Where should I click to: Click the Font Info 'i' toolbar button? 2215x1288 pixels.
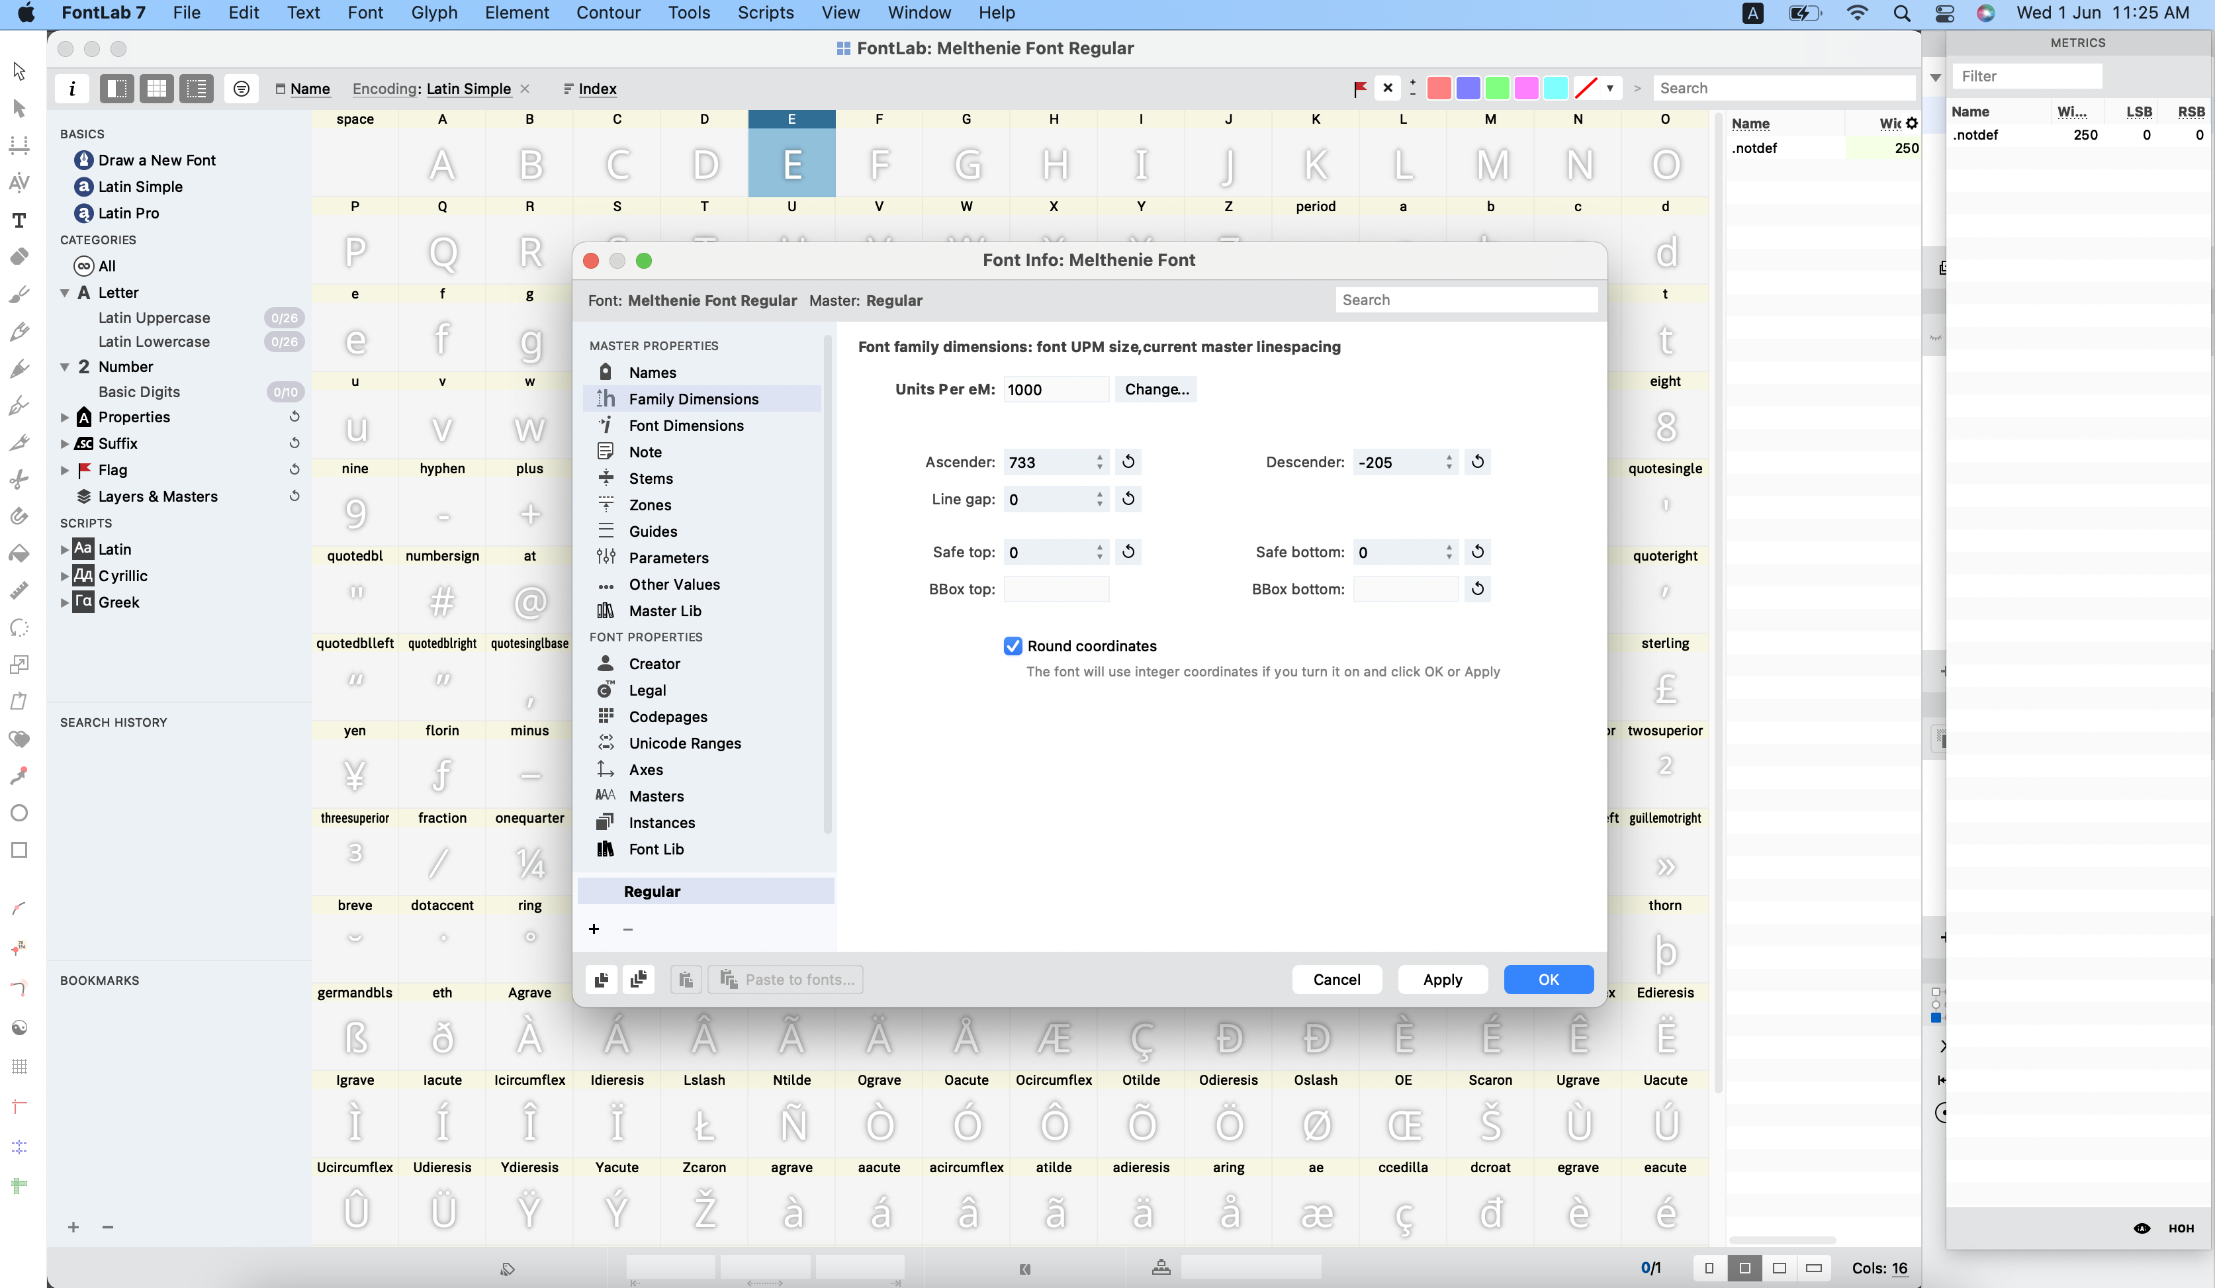72,88
